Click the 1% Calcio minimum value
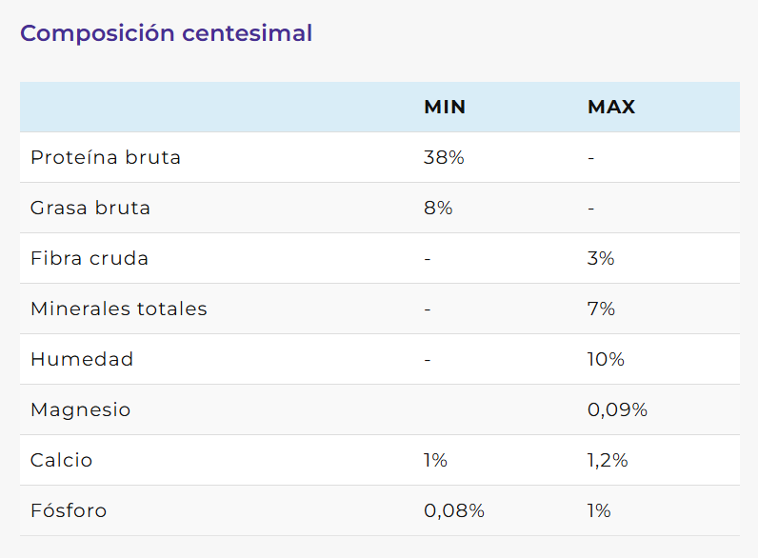The height and width of the screenshot is (558, 758). coord(435,461)
